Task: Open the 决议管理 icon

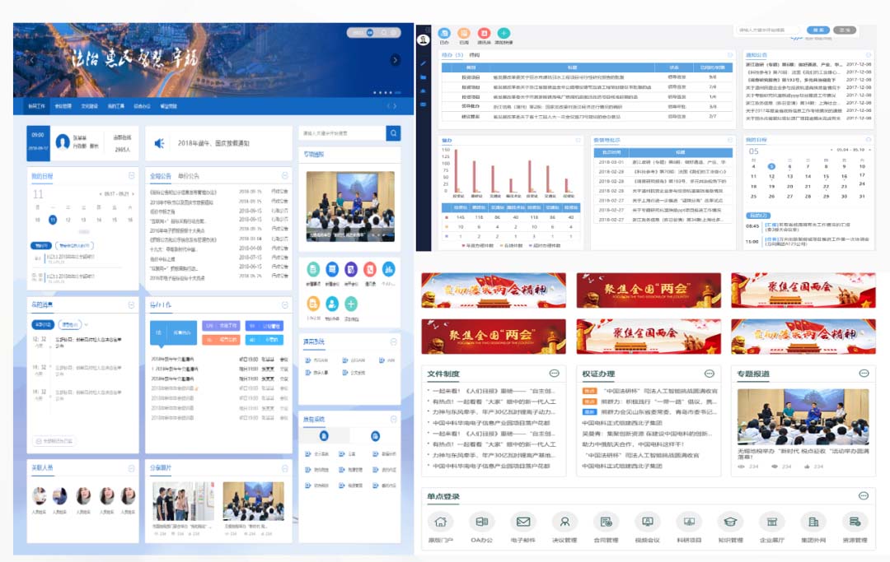Action: coord(564,522)
